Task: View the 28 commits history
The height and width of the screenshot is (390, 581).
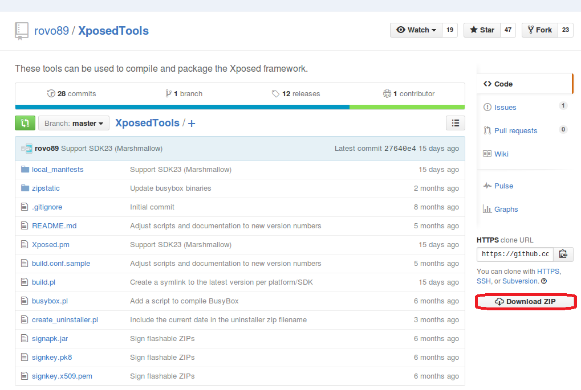Action: pyautogui.click(x=71, y=93)
